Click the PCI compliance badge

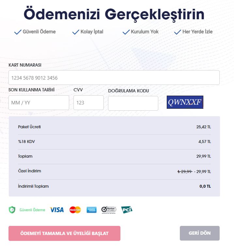pyautogui.click(x=127, y=210)
